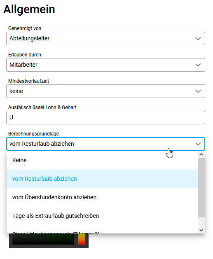Click the Ausfallschlüssel Lohn & Gehalt field

(105, 118)
